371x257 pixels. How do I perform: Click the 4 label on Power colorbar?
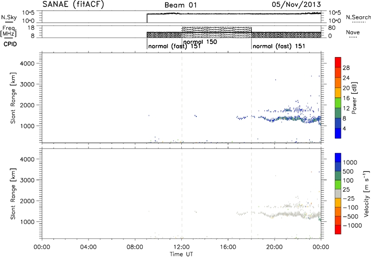click(x=344, y=128)
